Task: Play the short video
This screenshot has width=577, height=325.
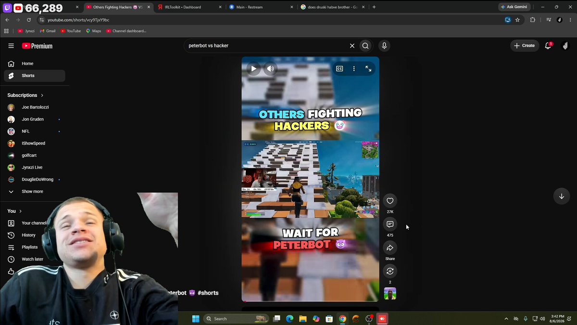Action: tap(253, 69)
